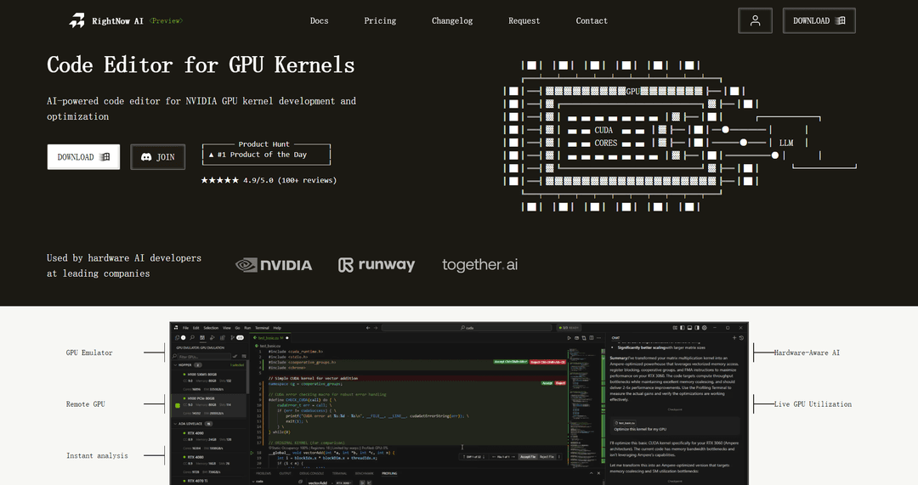Click the white DOWNLOAD button under the headline
Image resolution: width=918 pixels, height=485 pixels.
click(83, 157)
